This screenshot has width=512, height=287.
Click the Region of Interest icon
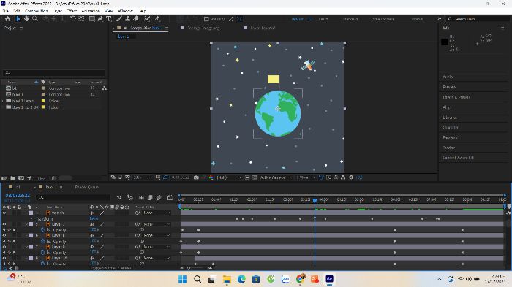(247, 177)
